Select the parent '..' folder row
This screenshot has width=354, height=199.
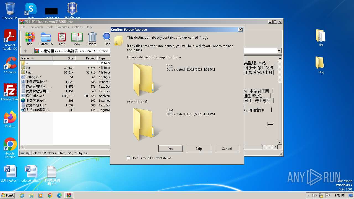click(x=65, y=63)
